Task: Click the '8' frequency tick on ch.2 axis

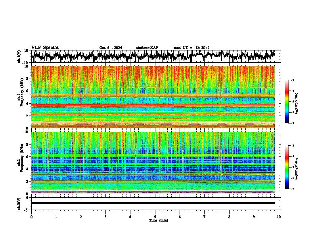Action: point(27,145)
